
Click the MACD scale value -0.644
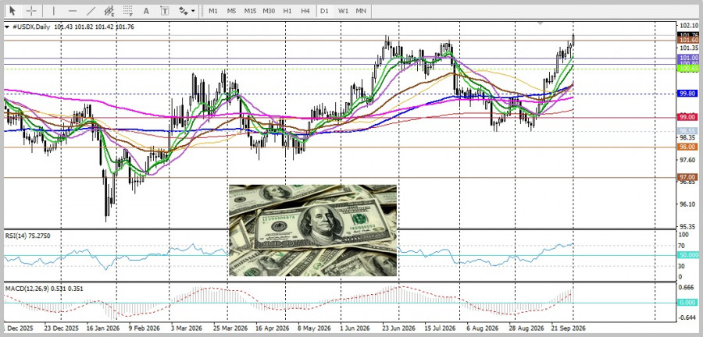coord(688,317)
